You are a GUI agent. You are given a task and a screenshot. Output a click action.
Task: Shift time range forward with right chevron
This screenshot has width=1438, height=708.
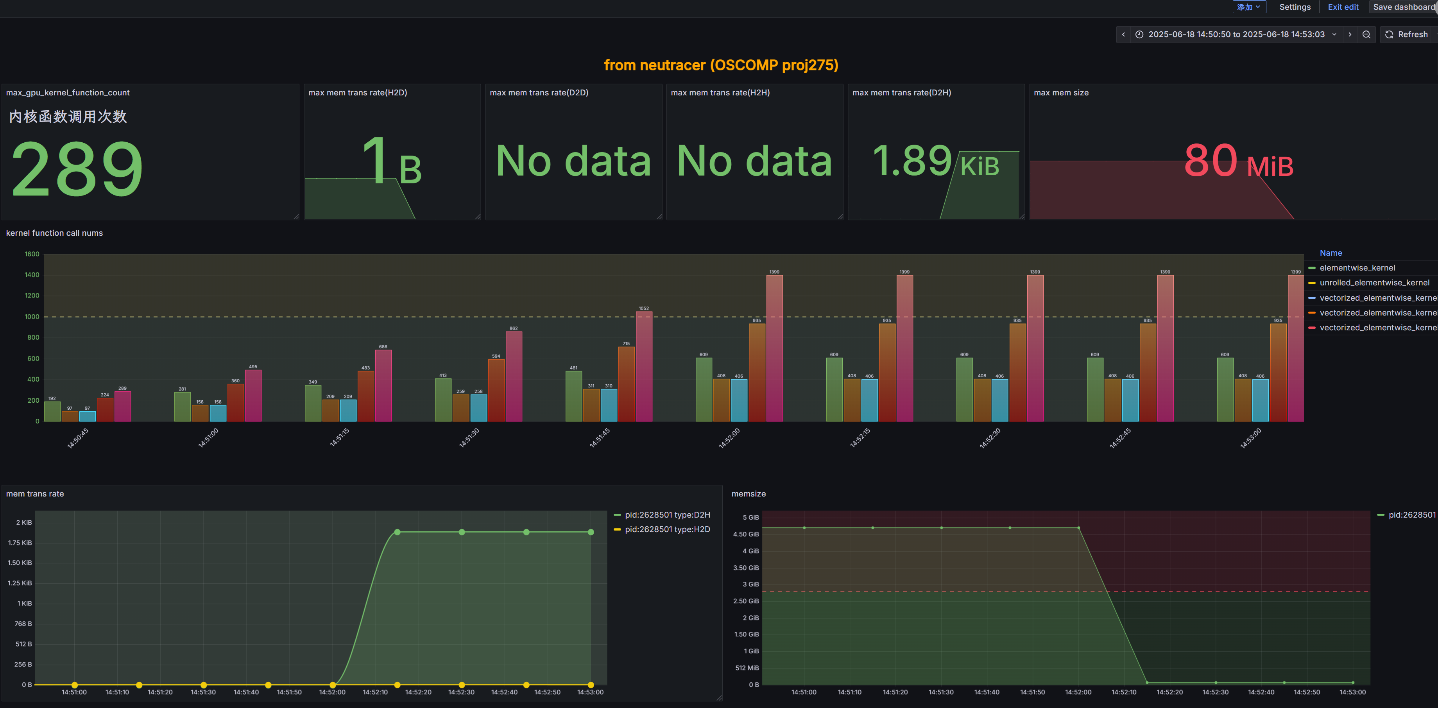point(1350,35)
